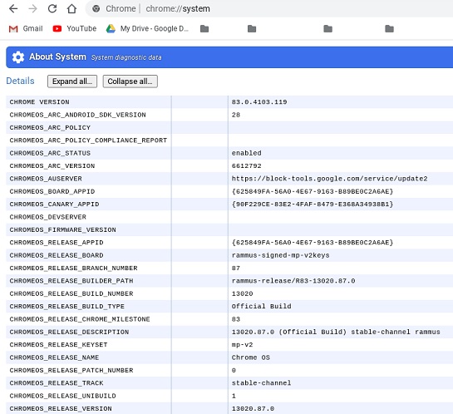Screen dimensions: 453x414
Task: Open first bookmark folder after Drive
Action: [x=204, y=28]
